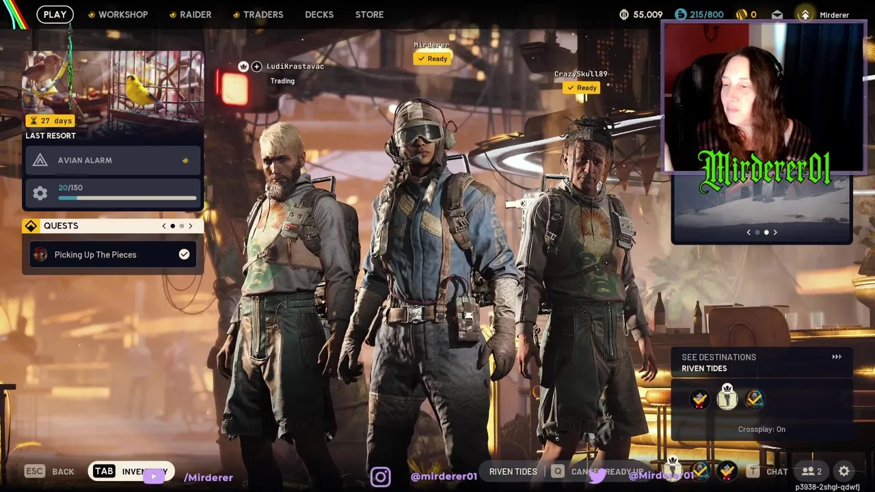The image size is (875, 492).
Task: Click the Mirderer username in top bar
Action: (x=834, y=15)
